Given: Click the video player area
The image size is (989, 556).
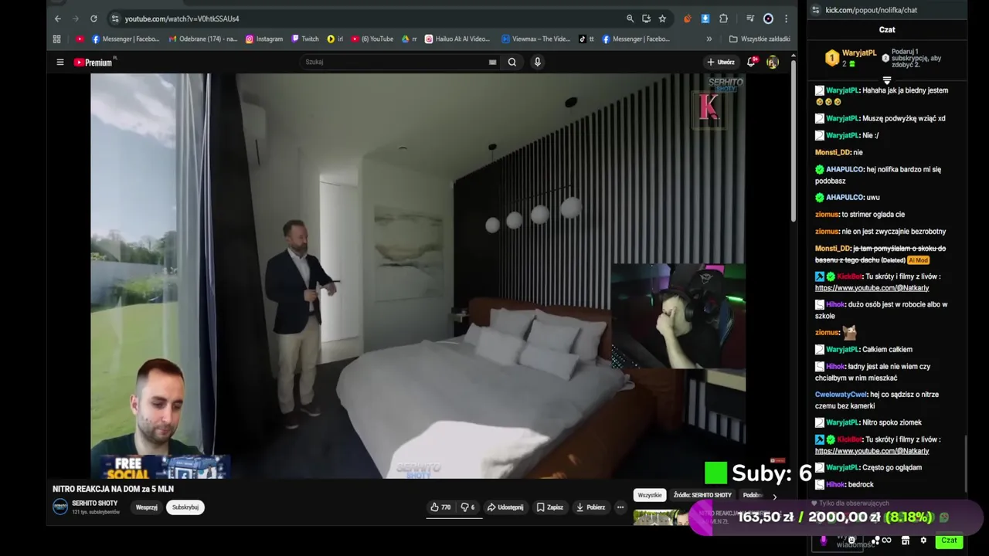Looking at the screenshot, I should [418, 276].
